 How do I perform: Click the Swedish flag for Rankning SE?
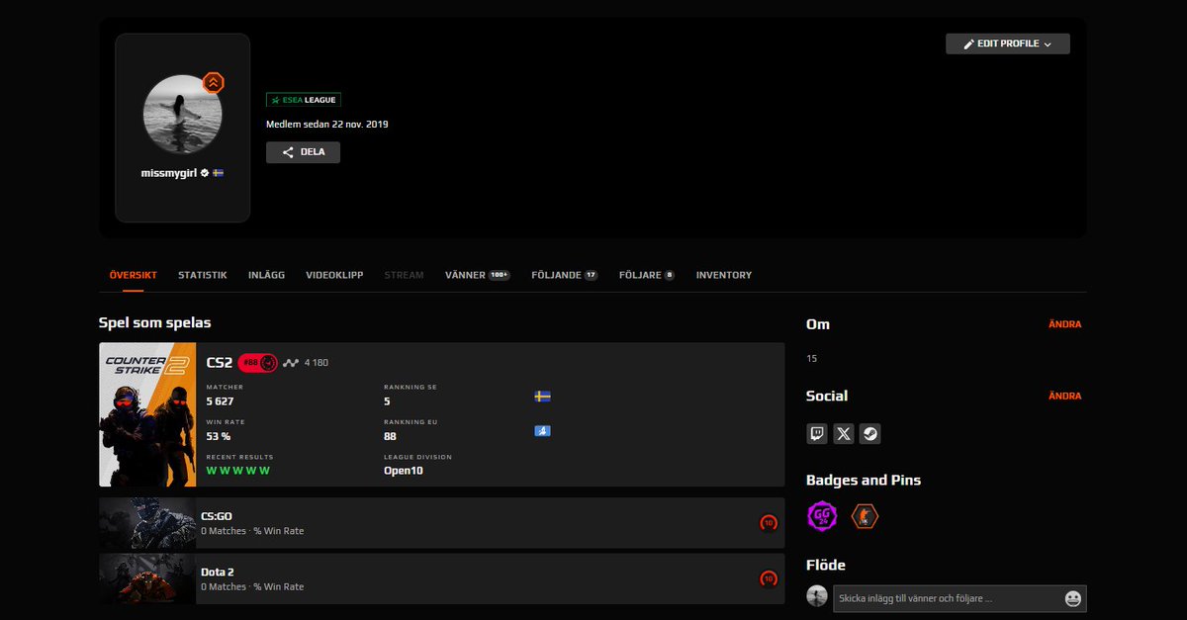[x=542, y=397]
